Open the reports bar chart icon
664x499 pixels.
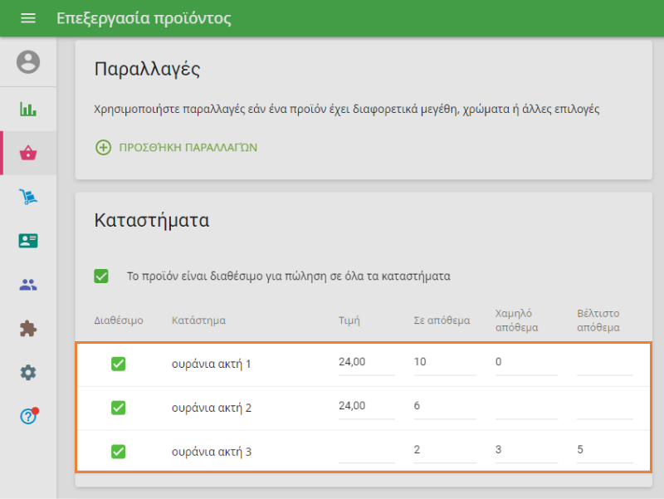tap(28, 109)
